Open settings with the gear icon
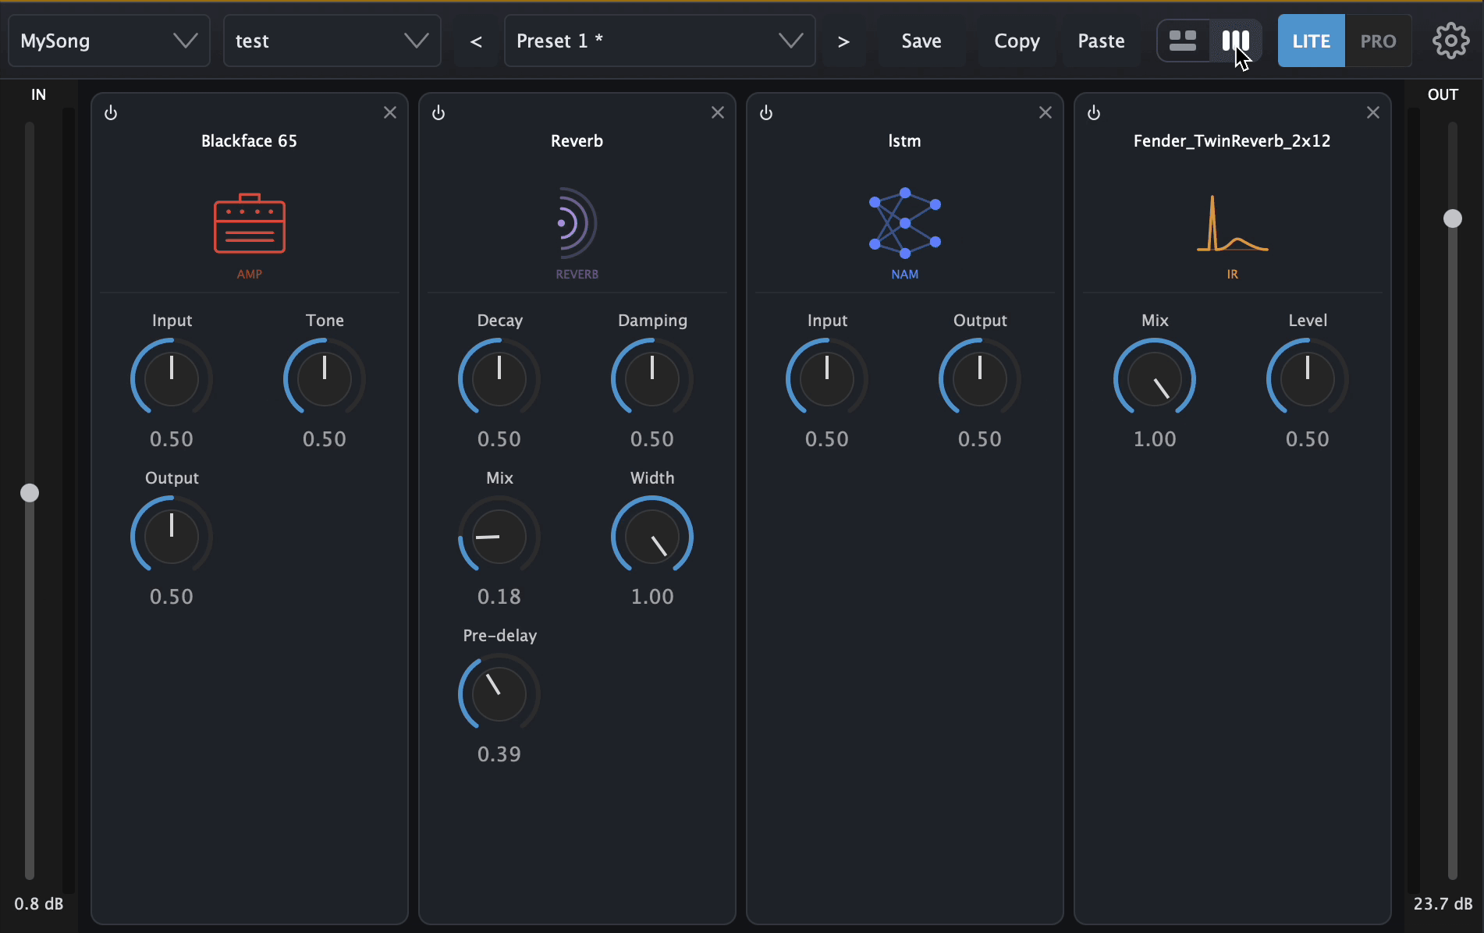This screenshot has width=1484, height=933. click(1450, 41)
